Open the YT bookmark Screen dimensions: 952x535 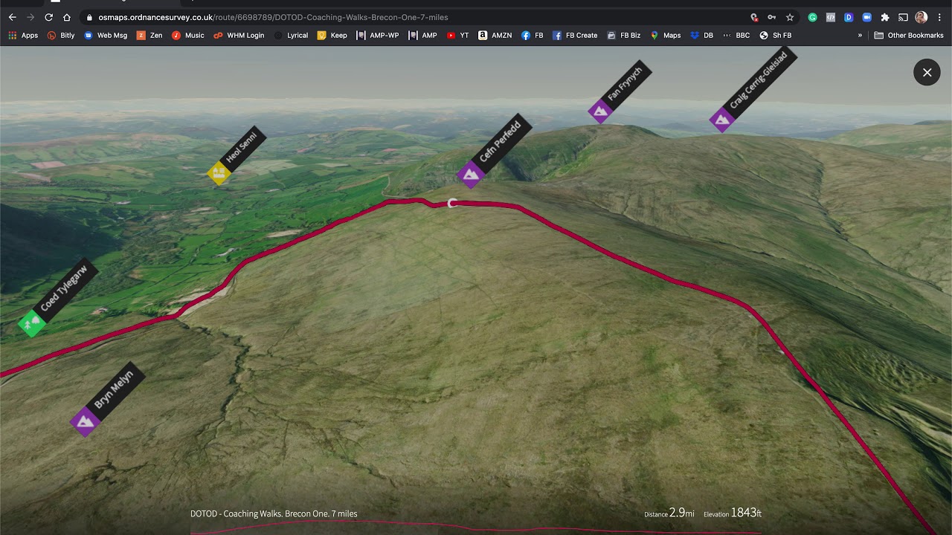[457, 35]
